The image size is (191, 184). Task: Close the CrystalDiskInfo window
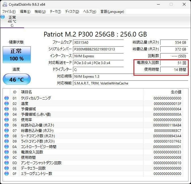tap(184, 4)
